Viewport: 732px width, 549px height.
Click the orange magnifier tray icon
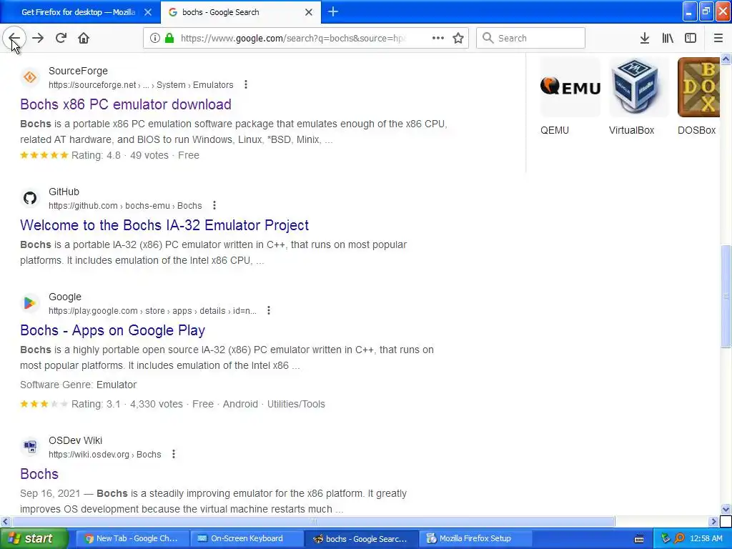[679, 539]
